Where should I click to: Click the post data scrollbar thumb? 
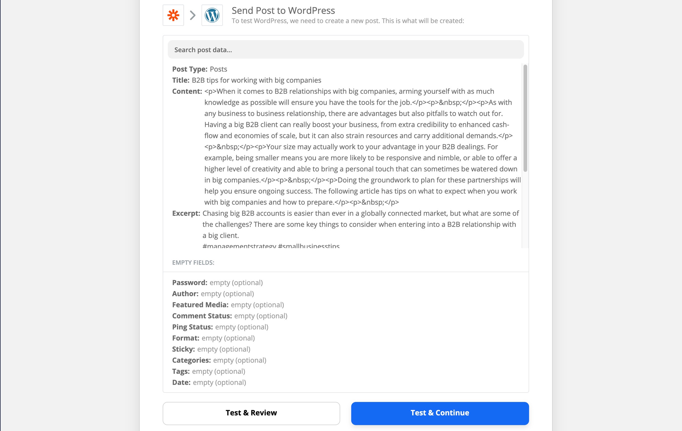click(x=525, y=118)
